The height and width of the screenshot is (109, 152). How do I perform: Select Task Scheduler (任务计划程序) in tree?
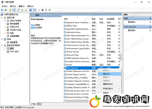15,21
